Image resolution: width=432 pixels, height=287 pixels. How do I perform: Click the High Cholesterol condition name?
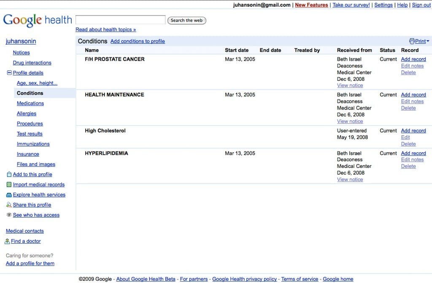105,130
